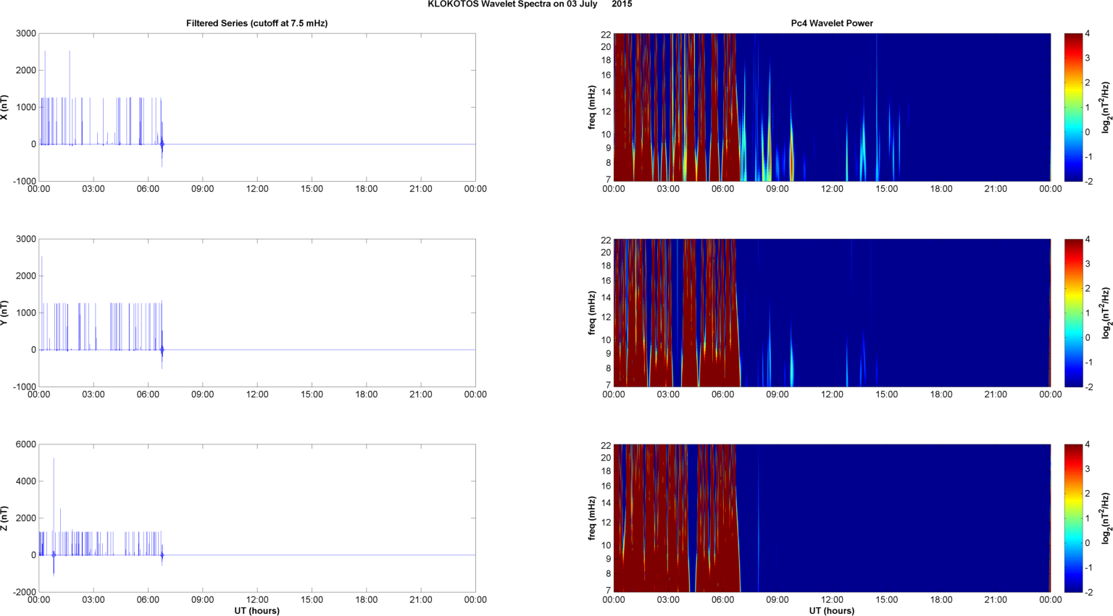The image size is (1113, 616).
Task: Click UT (hours) label under Z filtered series
Action: tap(257, 610)
